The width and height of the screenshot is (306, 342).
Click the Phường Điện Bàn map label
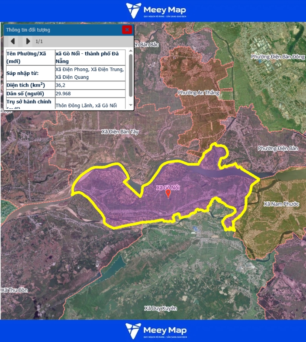[x=278, y=148]
